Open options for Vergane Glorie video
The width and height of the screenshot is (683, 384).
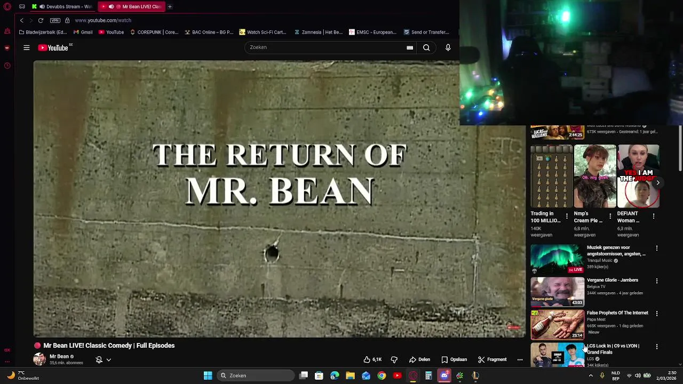pyautogui.click(x=657, y=281)
